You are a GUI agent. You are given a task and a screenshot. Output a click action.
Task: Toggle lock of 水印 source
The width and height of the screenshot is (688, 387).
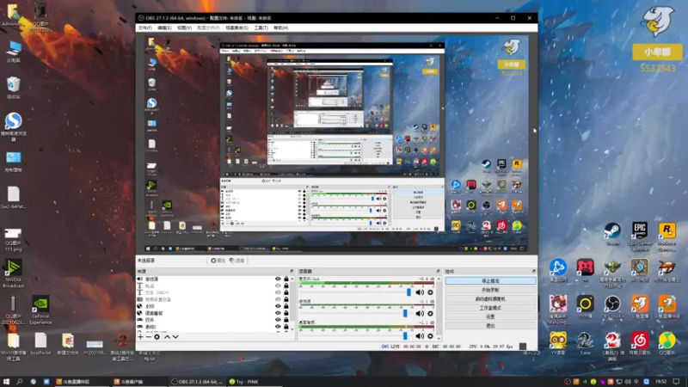(286, 306)
